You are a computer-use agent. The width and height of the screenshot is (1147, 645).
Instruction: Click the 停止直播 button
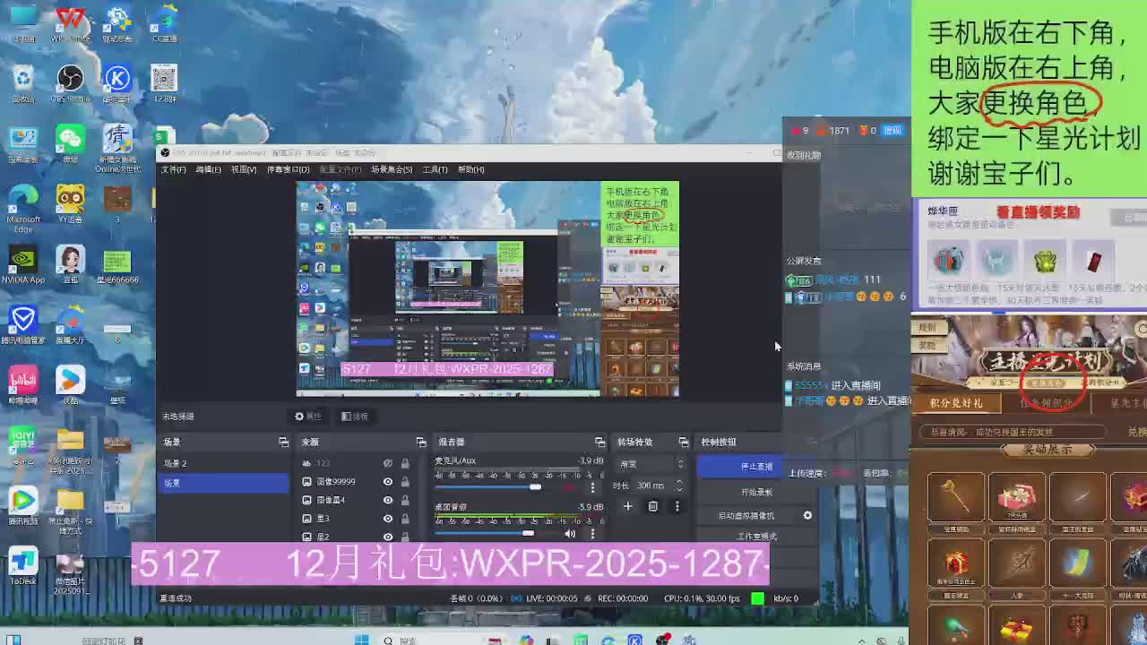[x=756, y=467]
